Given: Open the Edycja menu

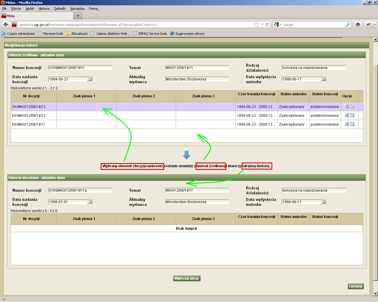Looking at the screenshot, I should point(16,9).
